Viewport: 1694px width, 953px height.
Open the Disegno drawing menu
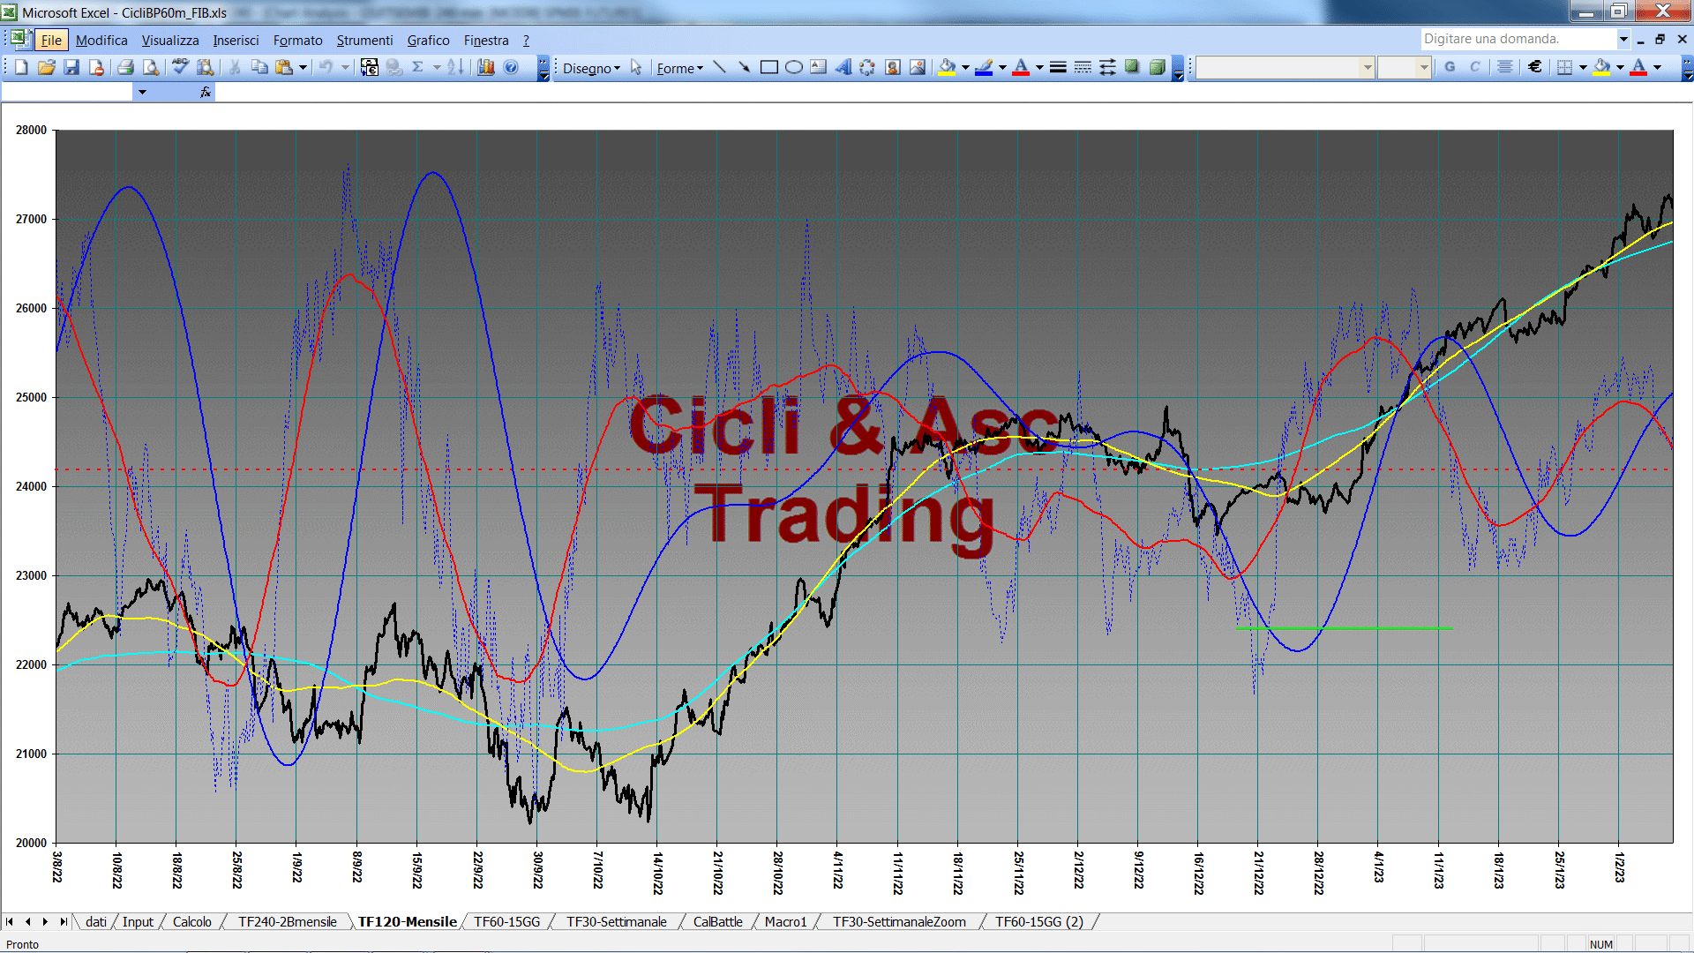(591, 68)
